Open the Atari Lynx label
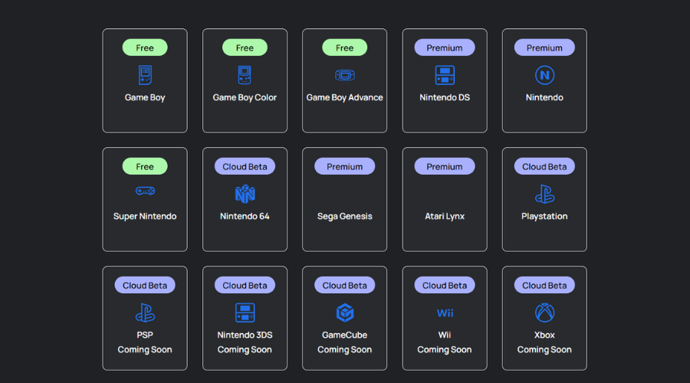The image size is (690, 383). pyautogui.click(x=445, y=216)
